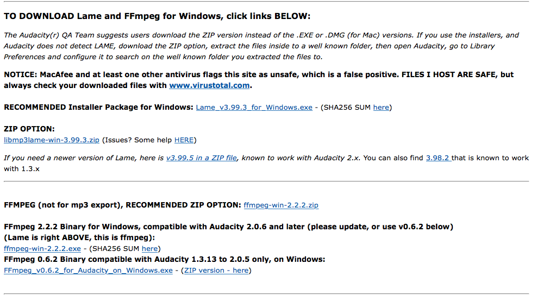Viewport: 537px width, 295px height.
Task: Open SHA256 SUM 'here' link for Lame installer
Action: pos(381,108)
